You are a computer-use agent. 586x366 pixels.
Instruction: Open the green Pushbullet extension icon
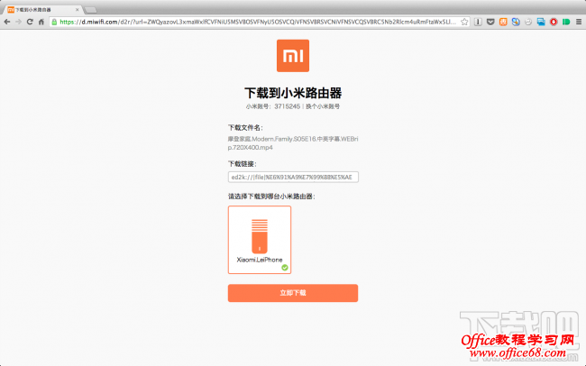point(566,22)
